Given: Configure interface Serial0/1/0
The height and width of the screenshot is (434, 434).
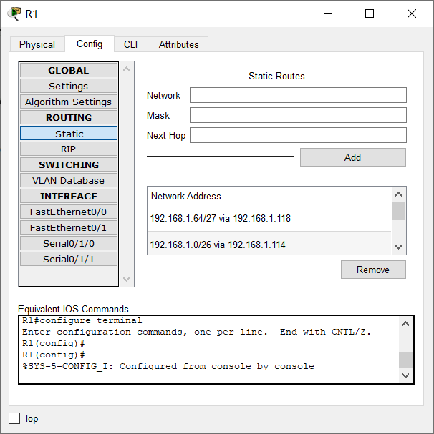Looking at the screenshot, I should [x=69, y=244].
